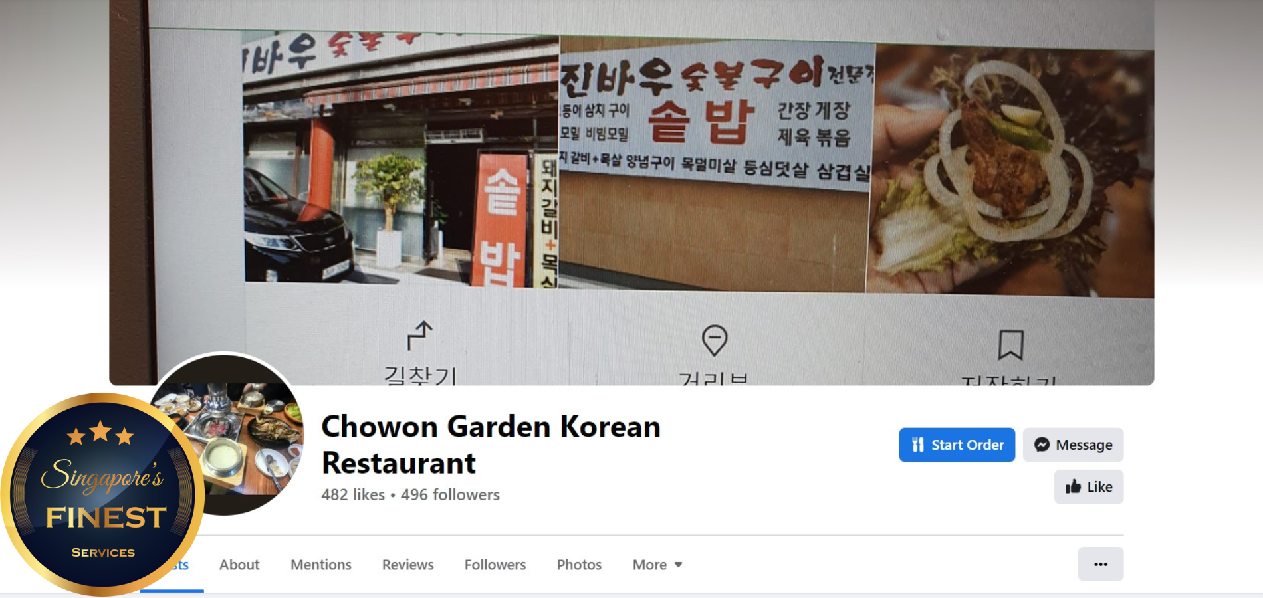This screenshot has width=1263, height=598.
Task: Click the directions arrow icon in cover
Action: 420,336
